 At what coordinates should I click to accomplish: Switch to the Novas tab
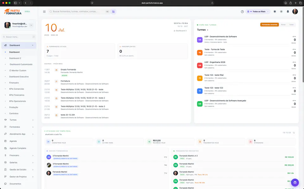[x=283, y=25]
